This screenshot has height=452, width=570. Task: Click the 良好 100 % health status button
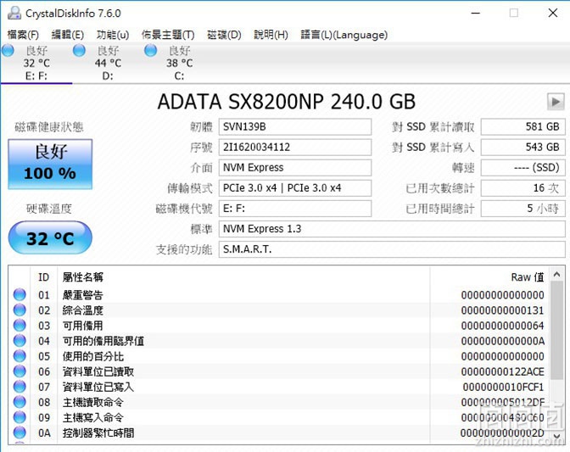pyautogui.click(x=50, y=165)
